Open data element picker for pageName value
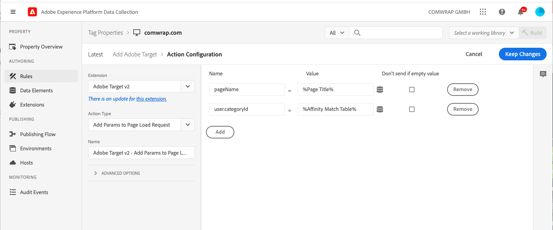Viewport: 553px width, 230px height. (x=380, y=90)
